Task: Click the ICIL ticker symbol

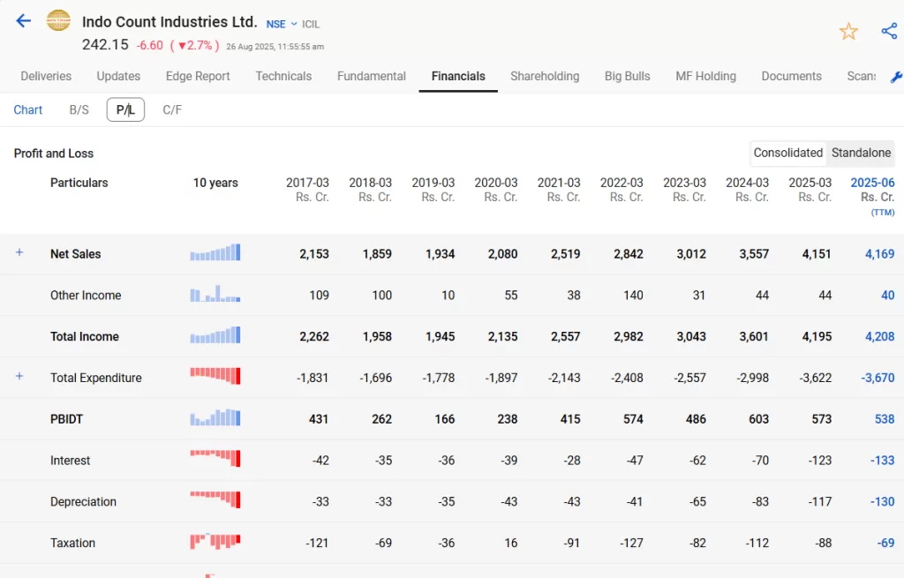Action: point(311,24)
